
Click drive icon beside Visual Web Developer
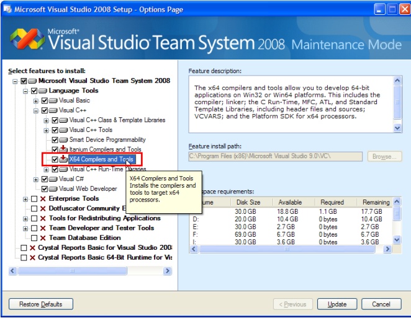[x=53, y=189]
